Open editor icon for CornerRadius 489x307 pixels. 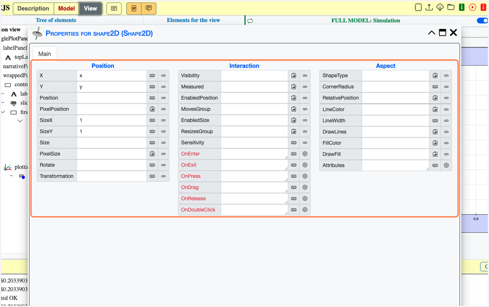pos(435,87)
